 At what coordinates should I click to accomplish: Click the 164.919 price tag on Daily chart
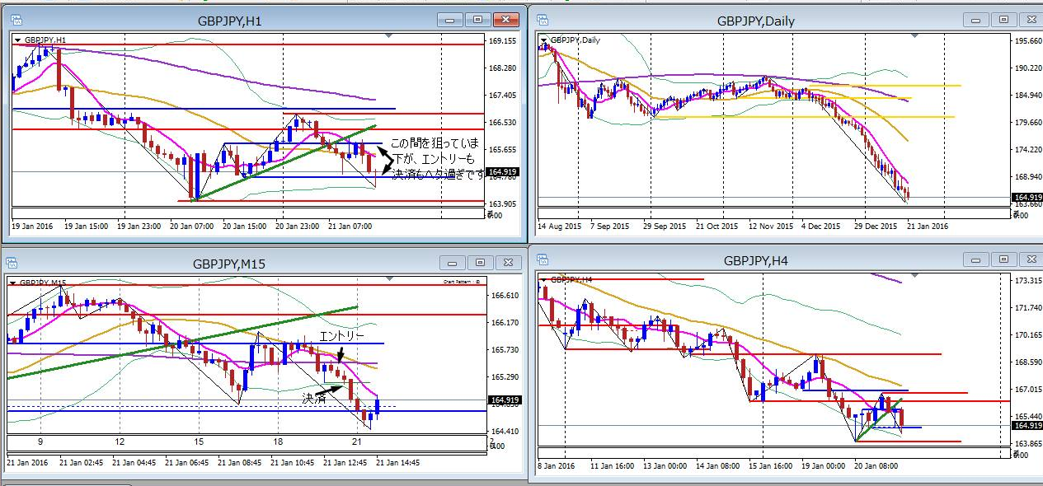tap(1025, 198)
